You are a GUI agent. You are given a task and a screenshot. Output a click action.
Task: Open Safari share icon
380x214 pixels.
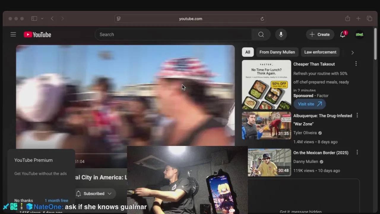pos(348,18)
